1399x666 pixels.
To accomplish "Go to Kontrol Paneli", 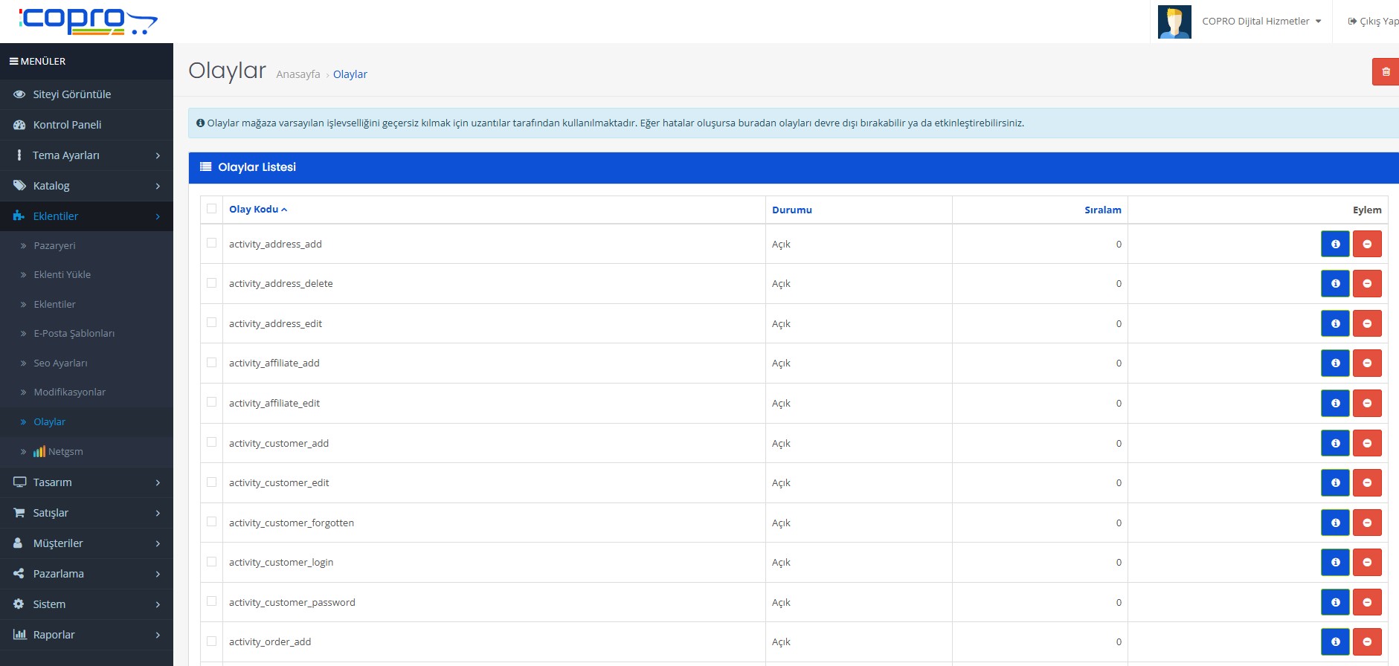I will [67, 125].
